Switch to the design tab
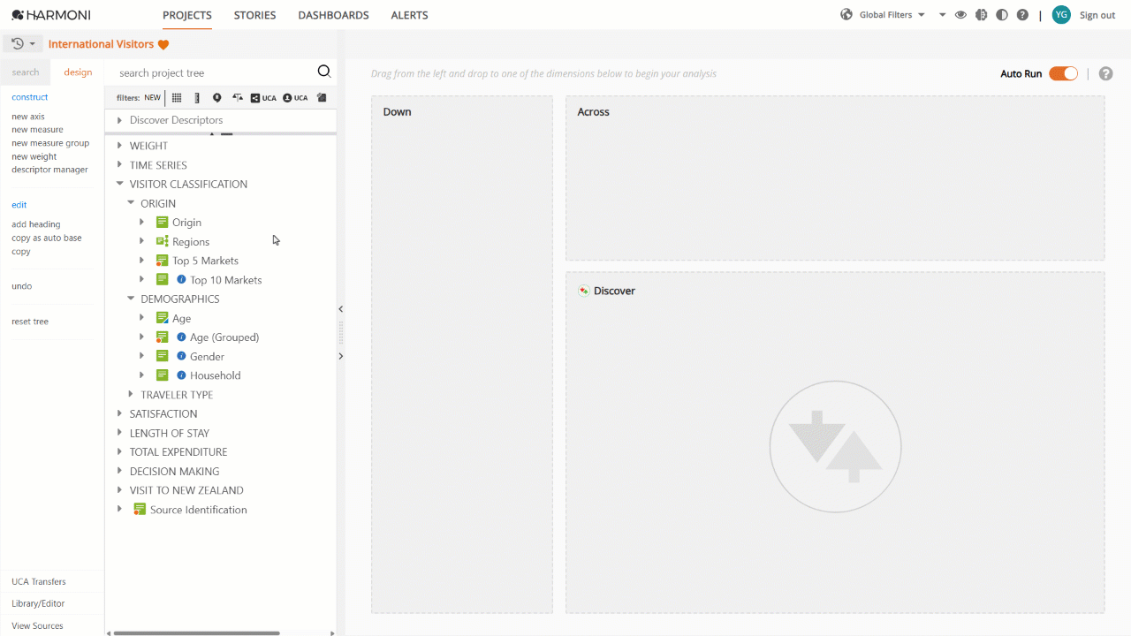 click(78, 72)
